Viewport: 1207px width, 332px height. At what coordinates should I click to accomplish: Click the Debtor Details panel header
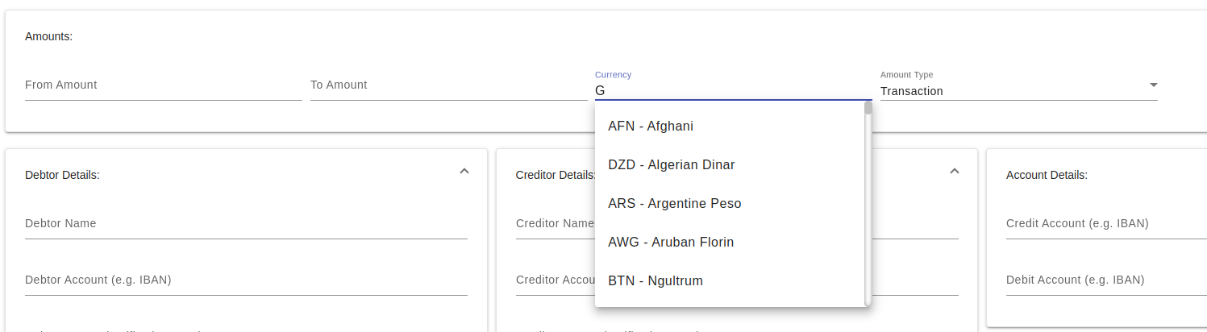63,175
